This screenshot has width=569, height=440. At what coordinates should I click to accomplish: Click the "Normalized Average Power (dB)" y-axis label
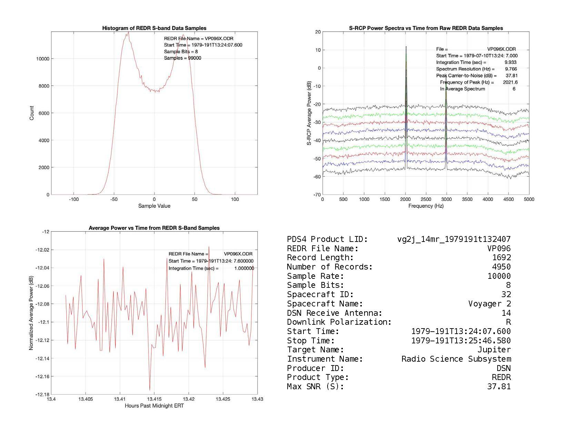(x=31, y=313)
